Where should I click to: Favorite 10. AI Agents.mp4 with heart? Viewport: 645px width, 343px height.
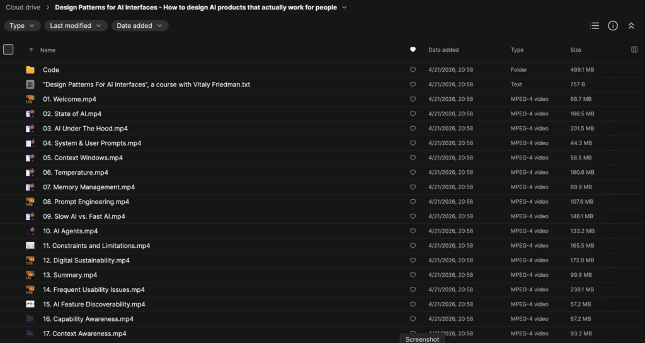pos(413,231)
